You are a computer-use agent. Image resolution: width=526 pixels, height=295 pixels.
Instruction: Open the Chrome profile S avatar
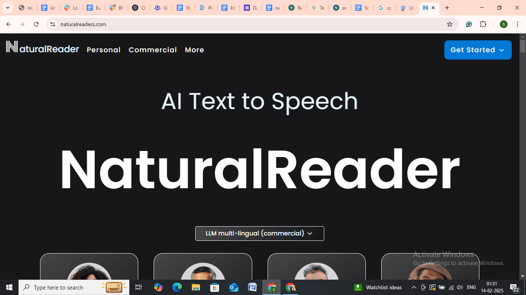tap(504, 24)
